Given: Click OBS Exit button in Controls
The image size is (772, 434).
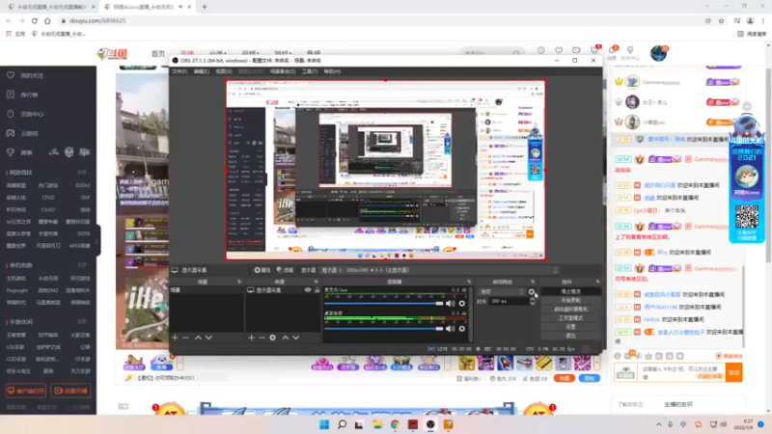Looking at the screenshot, I should [570, 336].
